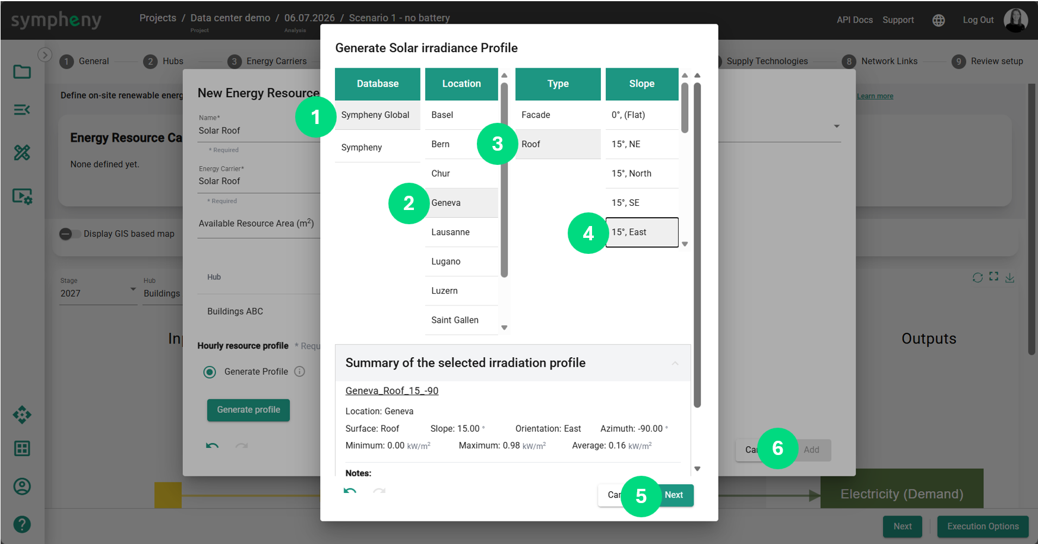Click undo arrow in New Energy Resource dialog

coord(213,446)
